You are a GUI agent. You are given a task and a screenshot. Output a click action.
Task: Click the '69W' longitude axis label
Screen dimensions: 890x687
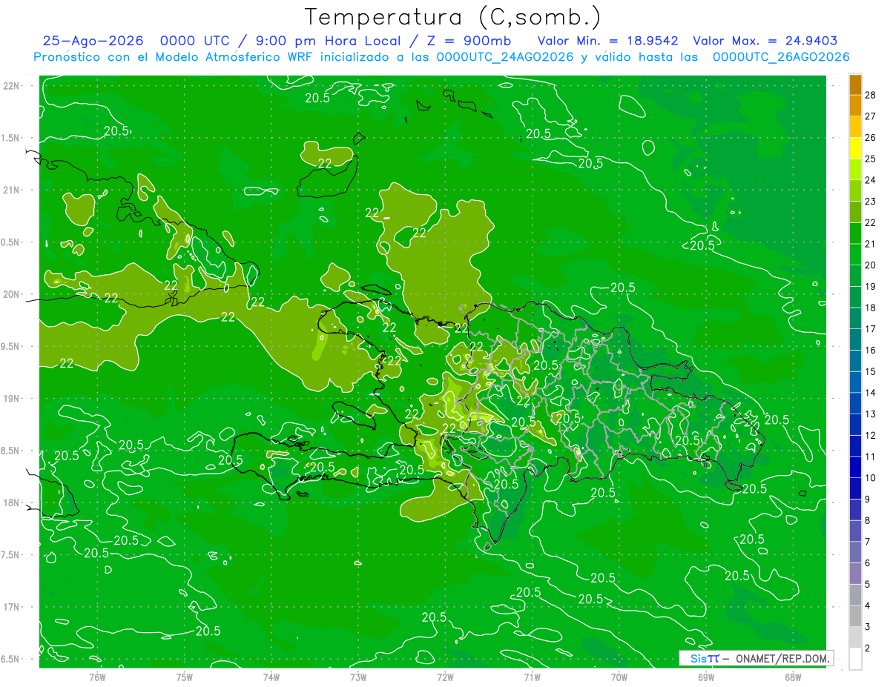point(706,677)
